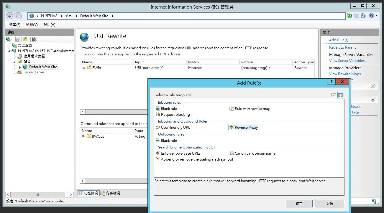
Task: Click the left arrow of outbound rules scrollbar
Action: coord(83,181)
